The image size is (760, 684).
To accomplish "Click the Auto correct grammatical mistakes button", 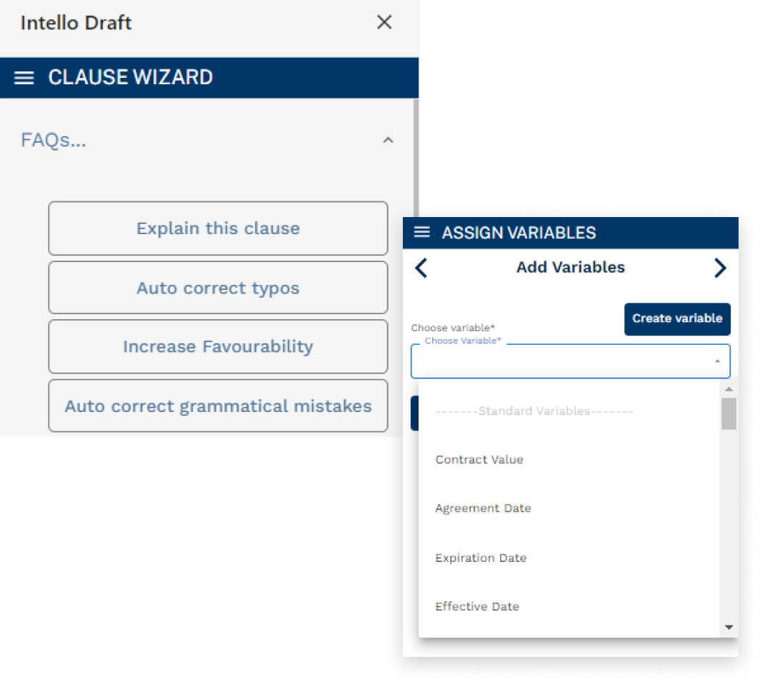I will click(x=218, y=406).
